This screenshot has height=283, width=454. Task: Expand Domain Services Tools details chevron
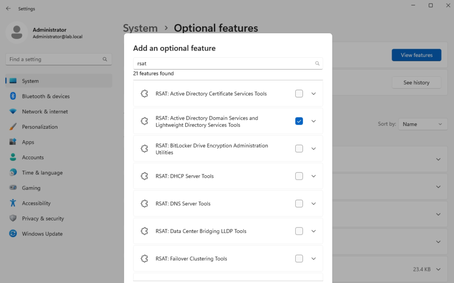click(x=313, y=121)
